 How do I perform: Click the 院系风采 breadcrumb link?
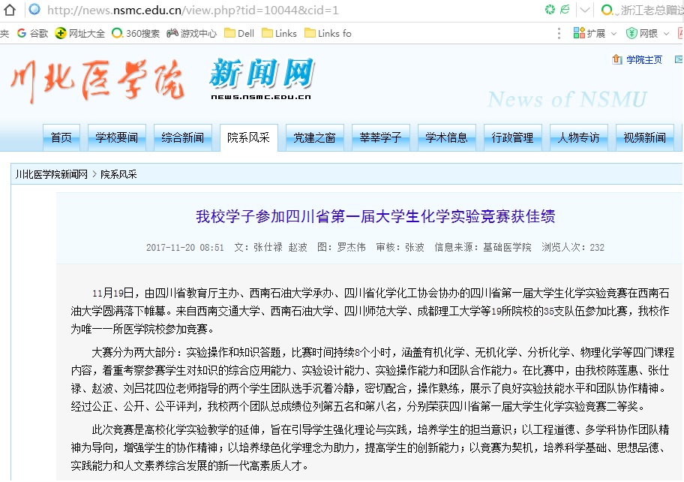pos(118,174)
